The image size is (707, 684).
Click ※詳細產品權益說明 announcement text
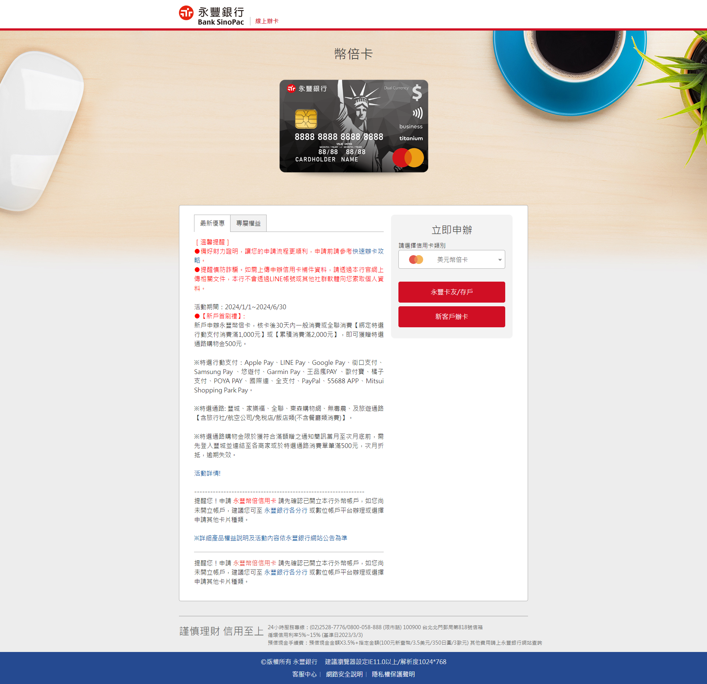tap(271, 538)
